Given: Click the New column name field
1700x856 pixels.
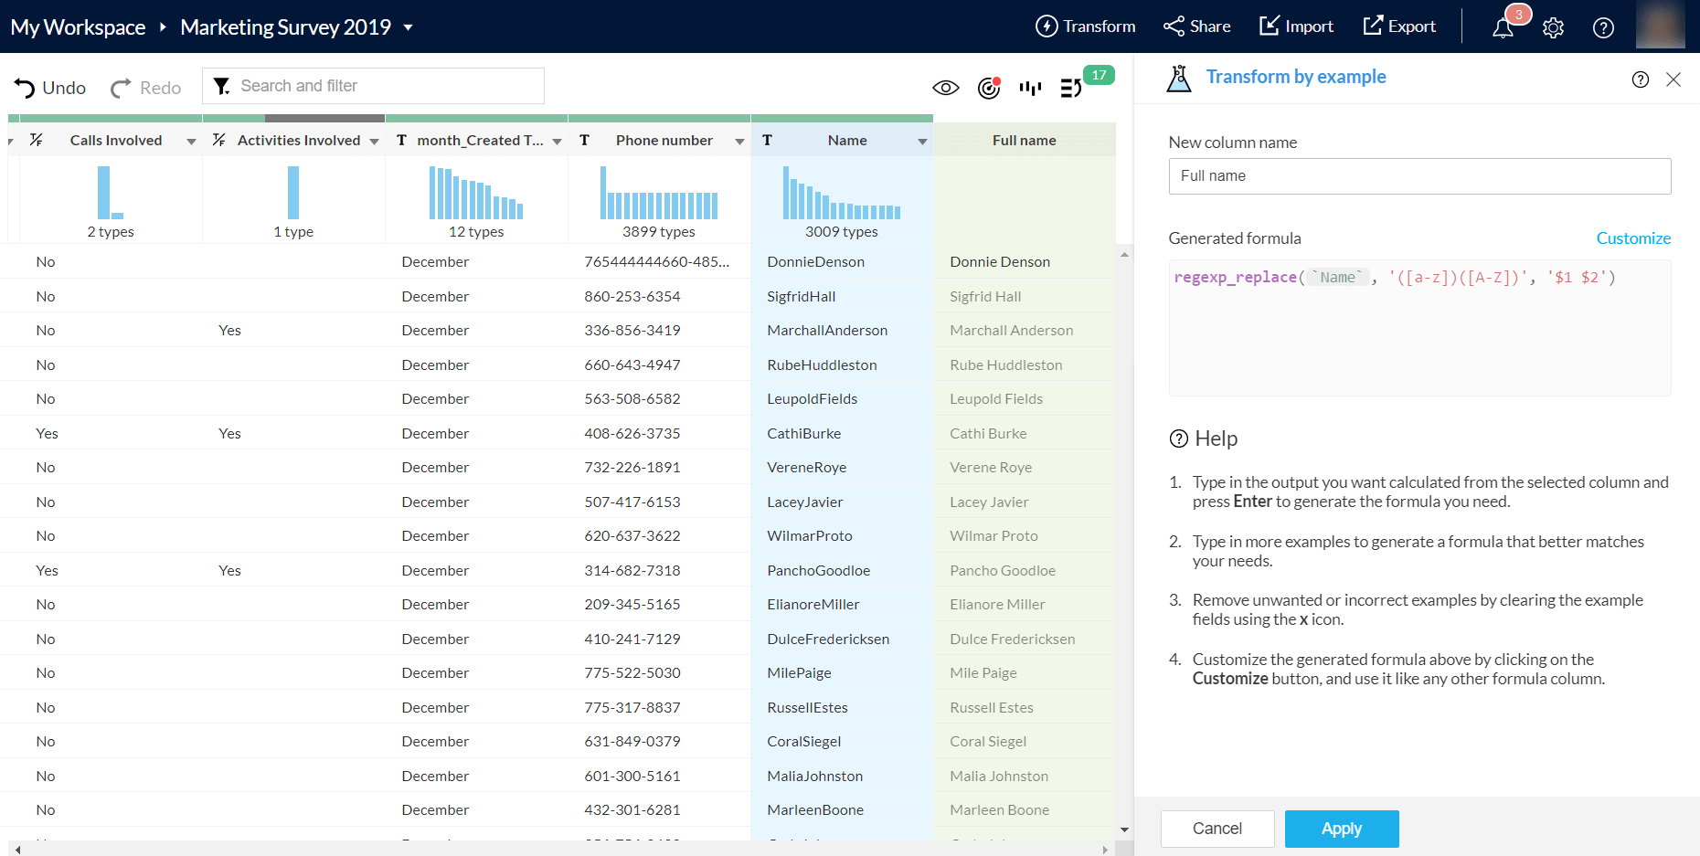Looking at the screenshot, I should pos(1418,176).
